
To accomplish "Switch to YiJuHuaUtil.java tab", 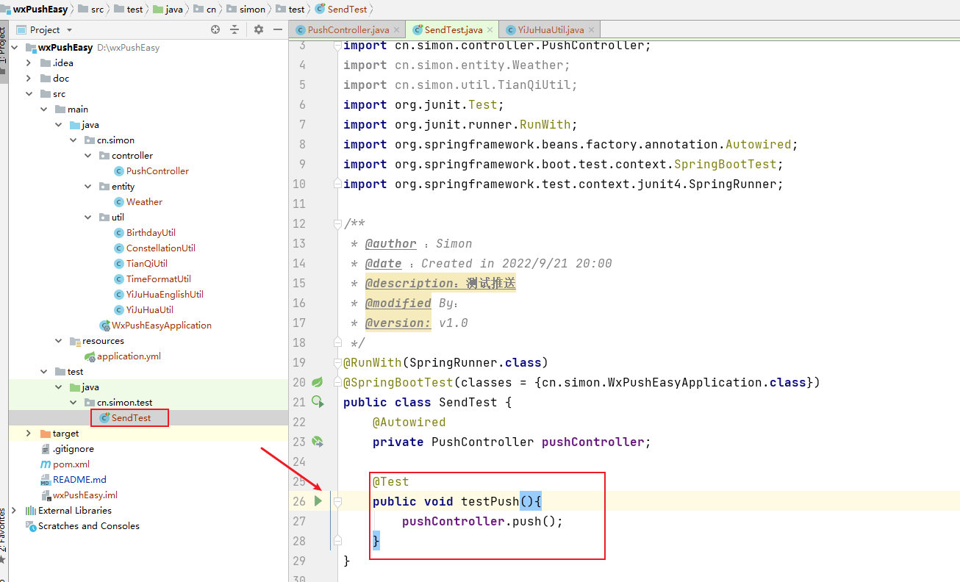I will point(550,30).
